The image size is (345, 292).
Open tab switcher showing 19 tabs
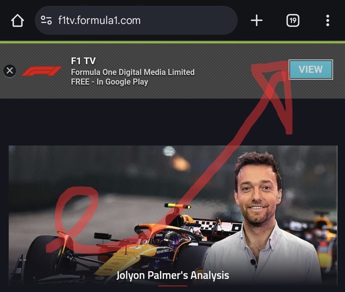[x=293, y=20]
